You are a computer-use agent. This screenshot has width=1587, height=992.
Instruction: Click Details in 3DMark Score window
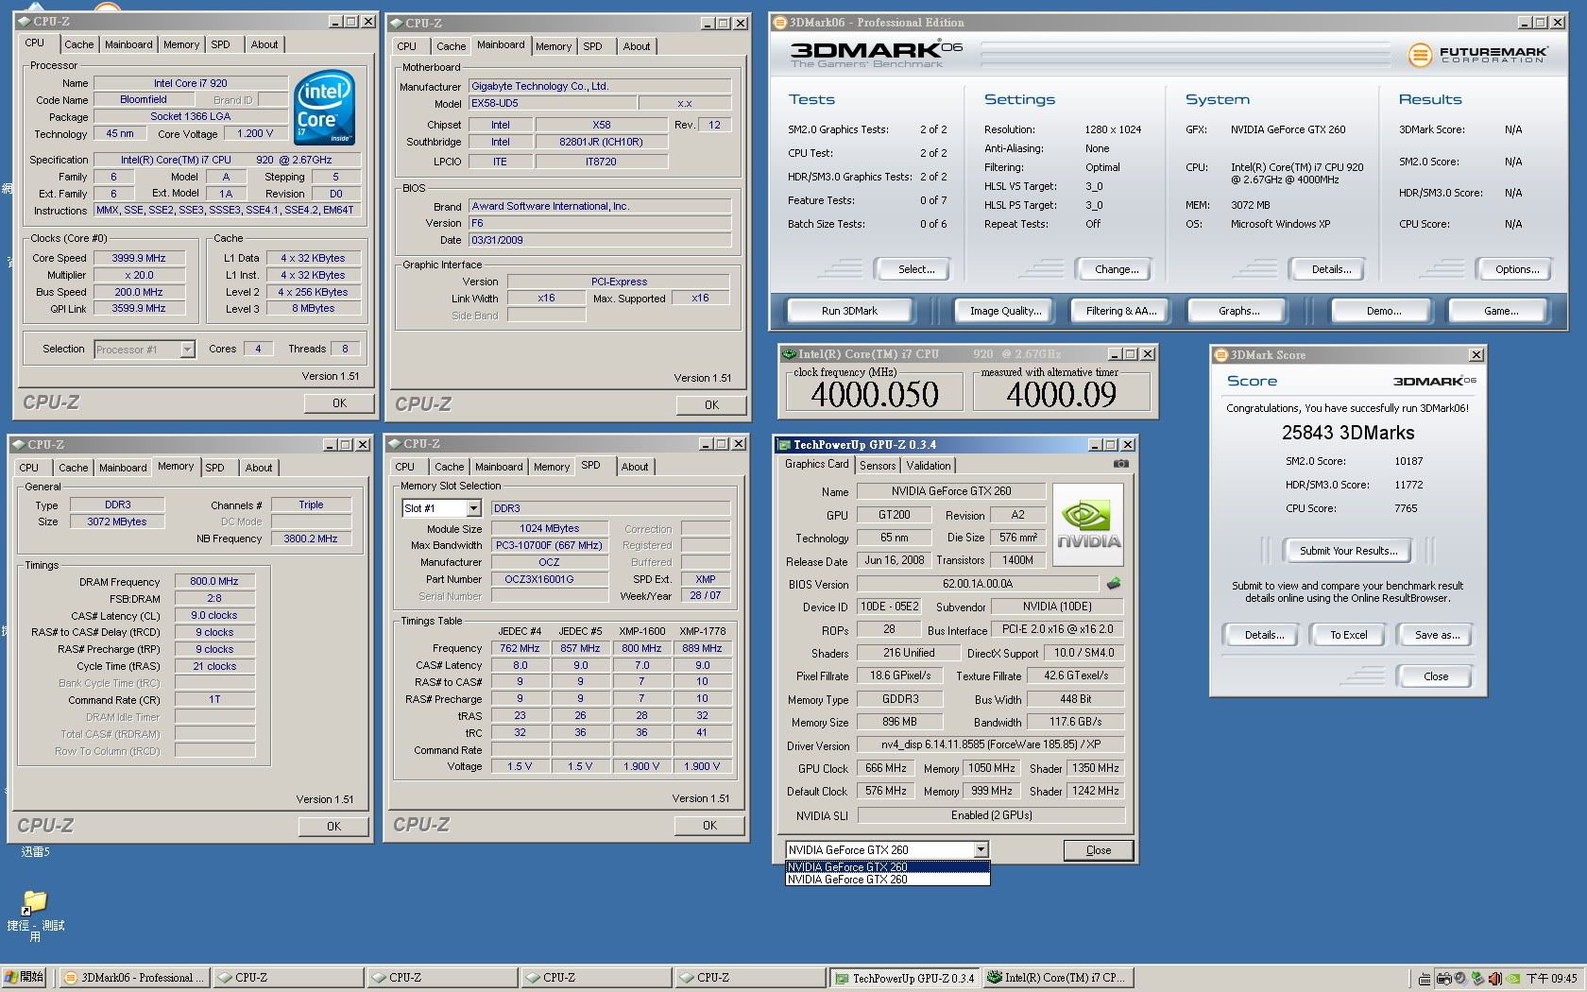1263,635
